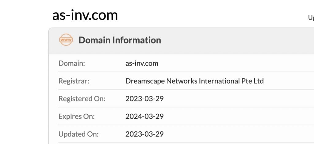Click the "Domain:" field label
The image size is (314, 144).
click(71, 63)
